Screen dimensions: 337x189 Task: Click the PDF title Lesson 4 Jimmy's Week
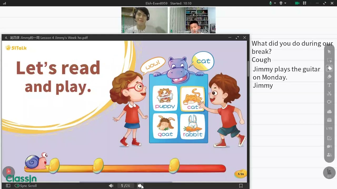[x=46, y=38]
